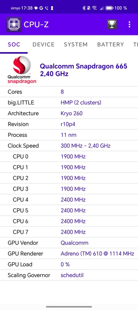Screen dimensions: 138x310
Task: Tap the CPU-Z chip app icon
Action: point(14,24)
